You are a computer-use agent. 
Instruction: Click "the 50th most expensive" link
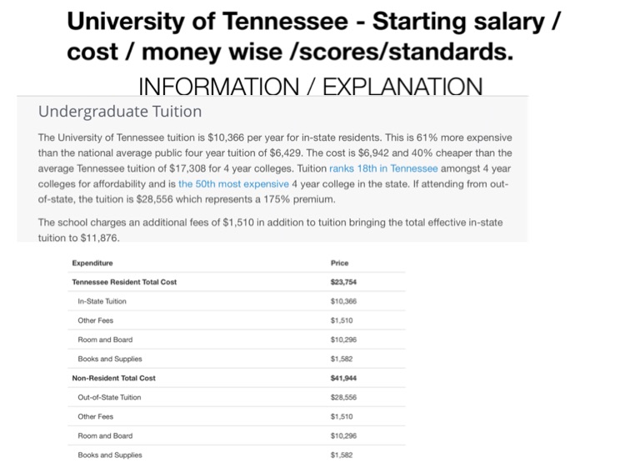pyautogui.click(x=233, y=184)
